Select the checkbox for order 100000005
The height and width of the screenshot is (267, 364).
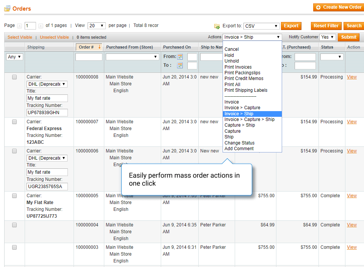click(14, 196)
